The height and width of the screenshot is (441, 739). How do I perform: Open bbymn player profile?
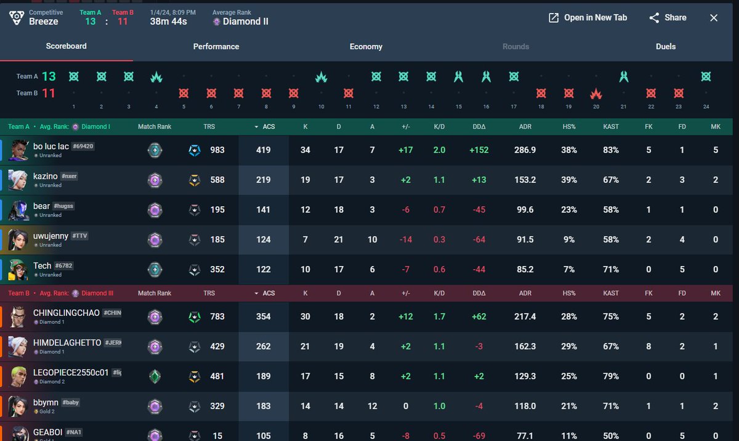click(x=45, y=402)
